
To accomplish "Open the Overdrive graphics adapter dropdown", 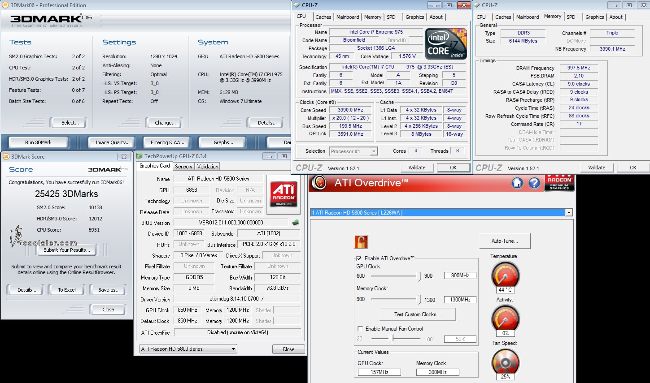I will tap(569, 212).
